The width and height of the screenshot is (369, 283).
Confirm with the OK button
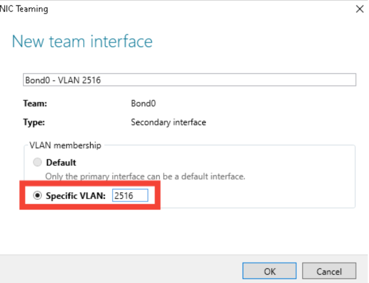point(269,271)
